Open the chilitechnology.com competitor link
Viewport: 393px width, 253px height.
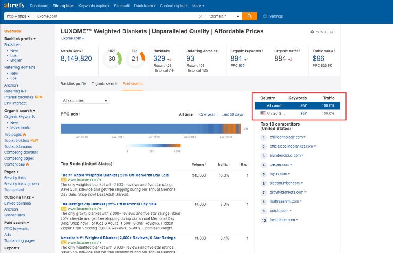point(286,137)
